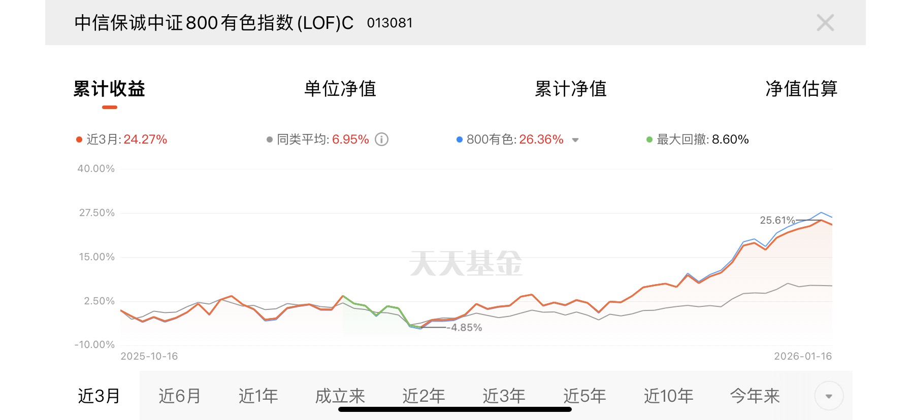Open the 净值估算 tab

coord(801,89)
